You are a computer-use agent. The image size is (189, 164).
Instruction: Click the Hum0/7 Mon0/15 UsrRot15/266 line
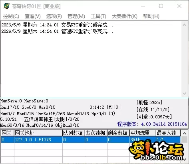coord(58,114)
